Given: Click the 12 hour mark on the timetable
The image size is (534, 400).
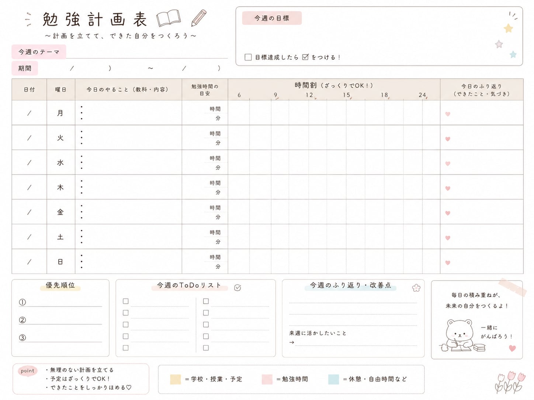Looking at the screenshot, I should [309, 95].
